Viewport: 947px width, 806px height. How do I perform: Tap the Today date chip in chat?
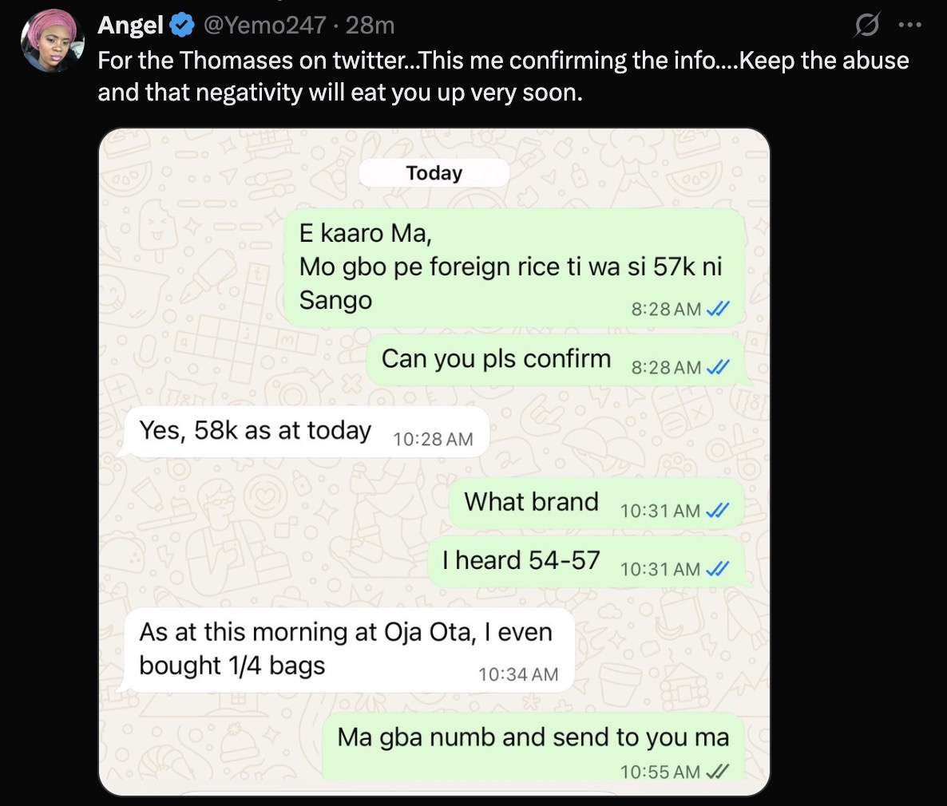tap(434, 173)
